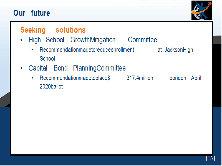Click the slide number [13]
The image size is (222, 166).
210,158
